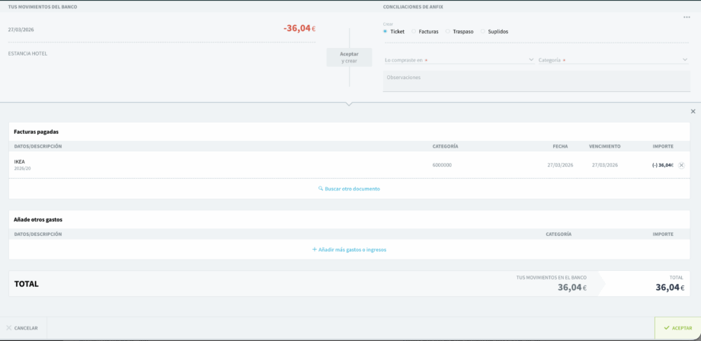Screen dimensions: 701x341
Task: Confirm with the green Aceptar button
Action: [x=677, y=328]
